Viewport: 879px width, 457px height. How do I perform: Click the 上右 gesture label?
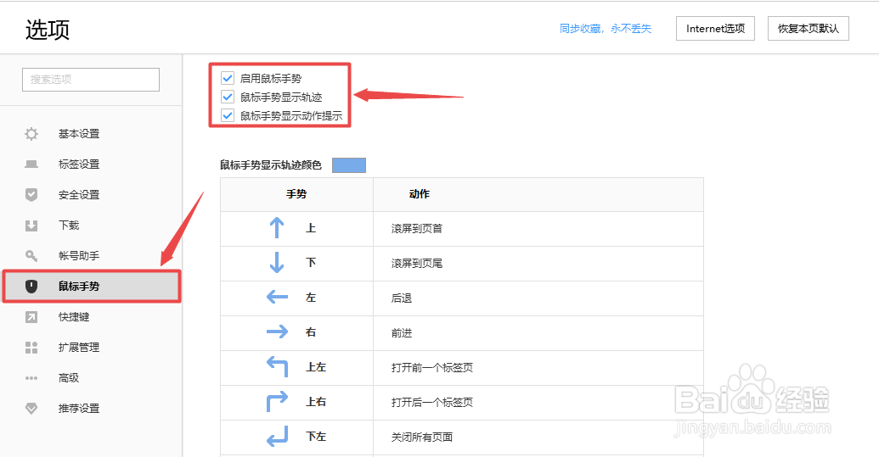point(316,402)
